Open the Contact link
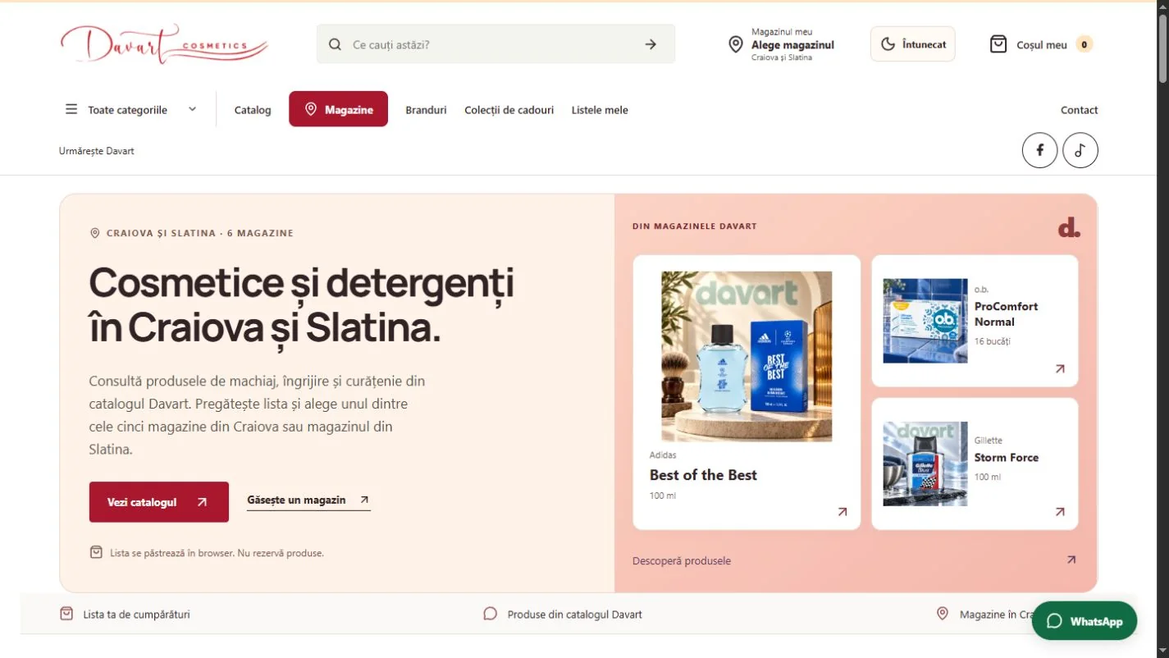Viewport: 1169px width, 658px height. [x=1079, y=110]
